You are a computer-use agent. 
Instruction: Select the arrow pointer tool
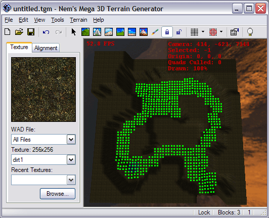[74, 32]
